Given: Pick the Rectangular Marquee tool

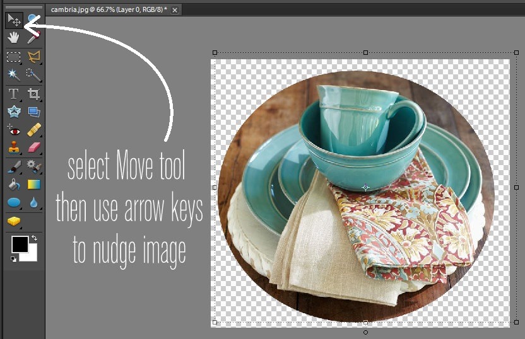Looking at the screenshot, I should (x=13, y=57).
